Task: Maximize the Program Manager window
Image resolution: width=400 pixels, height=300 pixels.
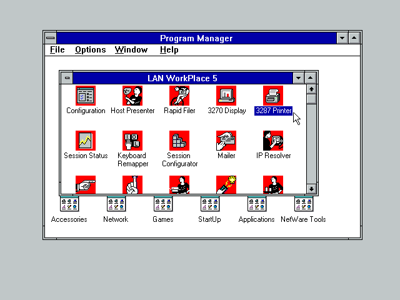Action: pos(354,38)
